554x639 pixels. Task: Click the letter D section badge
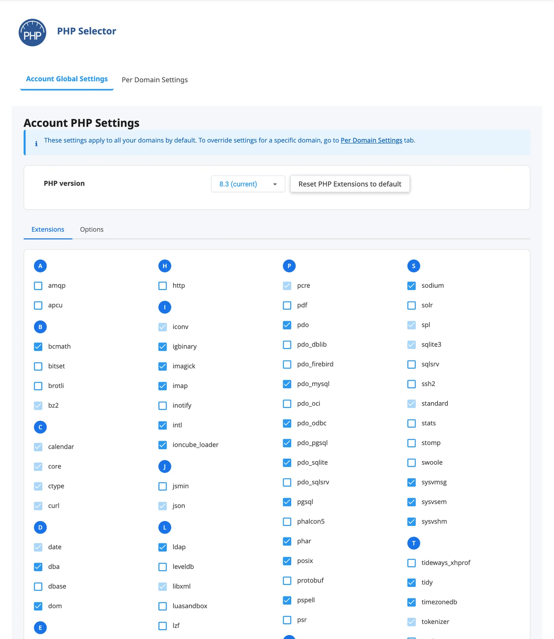40,527
